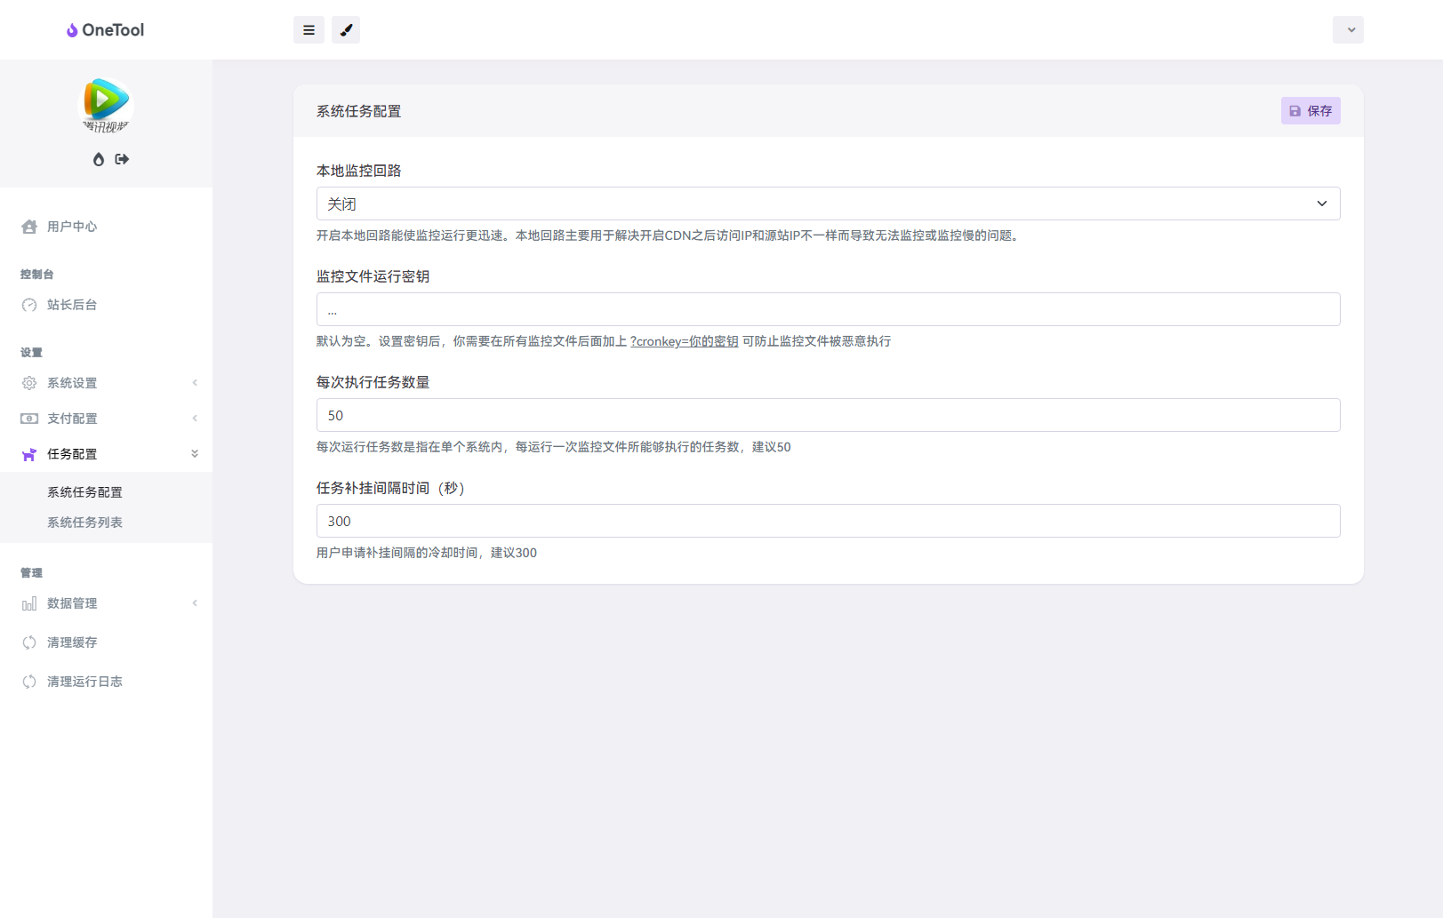Open the 本地监控回路 dropdown
This screenshot has height=918, width=1443.
pyautogui.click(x=828, y=204)
